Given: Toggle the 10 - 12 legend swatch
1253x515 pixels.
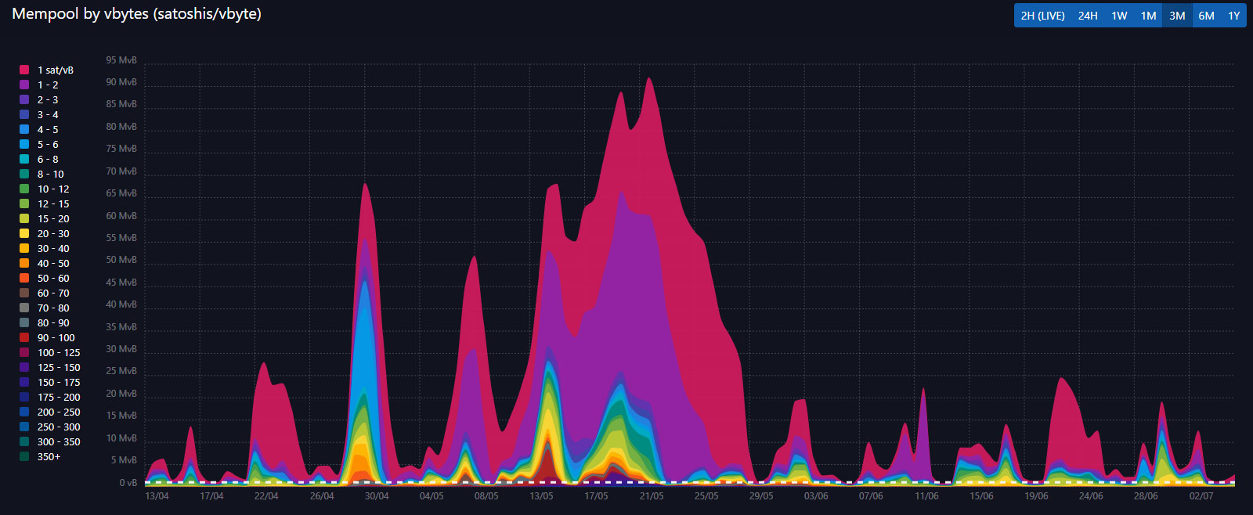Looking at the screenshot, I should coord(24,189).
